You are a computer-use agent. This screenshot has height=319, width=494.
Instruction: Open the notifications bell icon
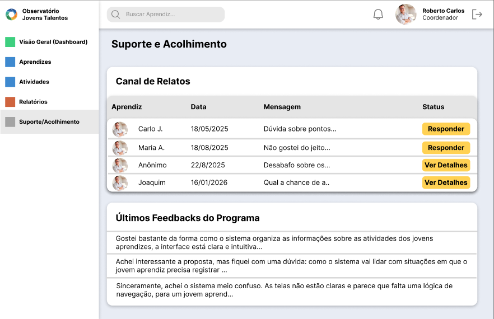coord(378,15)
